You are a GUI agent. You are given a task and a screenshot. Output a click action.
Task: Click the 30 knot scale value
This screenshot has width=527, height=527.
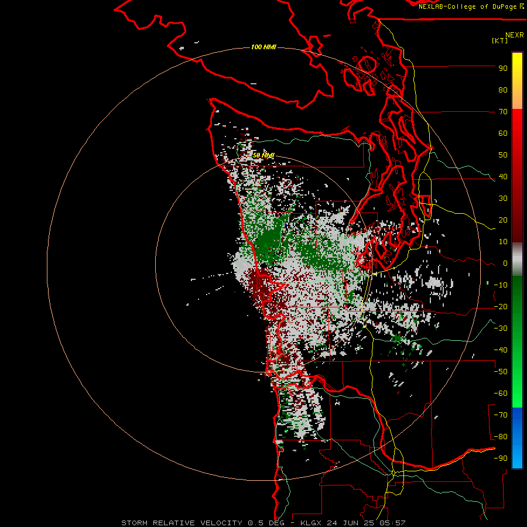point(503,199)
